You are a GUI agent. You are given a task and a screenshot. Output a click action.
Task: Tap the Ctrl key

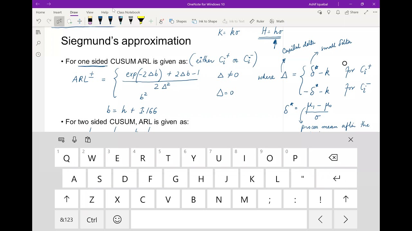[92, 220]
